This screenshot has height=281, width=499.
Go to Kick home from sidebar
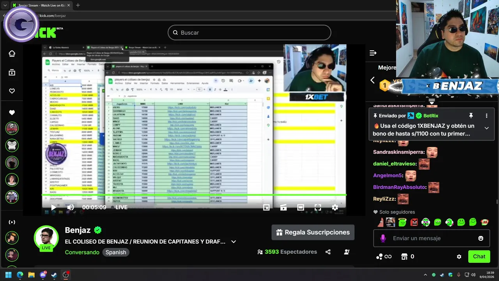pos(12,54)
